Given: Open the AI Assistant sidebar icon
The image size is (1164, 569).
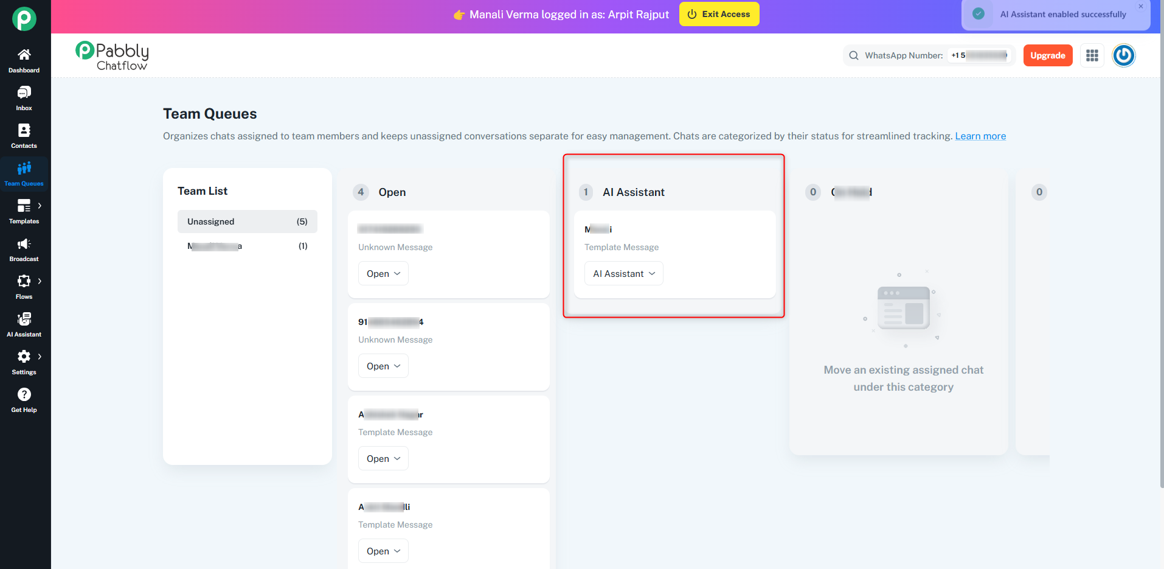Looking at the screenshot, I should (24, 319).
